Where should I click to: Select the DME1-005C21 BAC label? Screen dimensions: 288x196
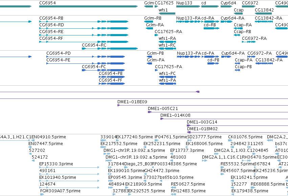pos(163,109)
